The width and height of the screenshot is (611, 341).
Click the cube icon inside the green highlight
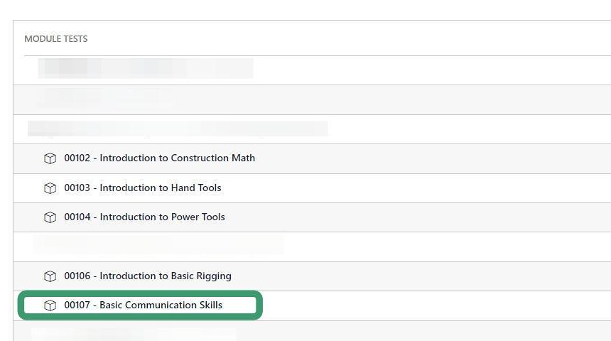point(50,305)
